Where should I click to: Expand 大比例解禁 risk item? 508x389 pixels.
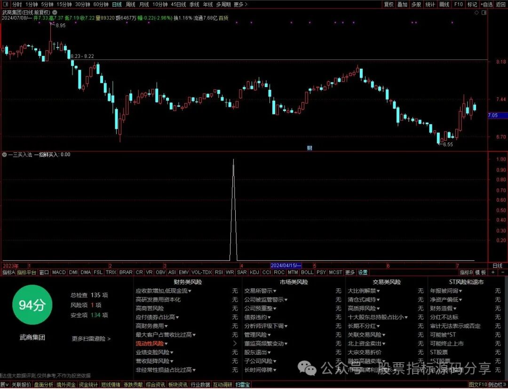(x=364, y=291)
